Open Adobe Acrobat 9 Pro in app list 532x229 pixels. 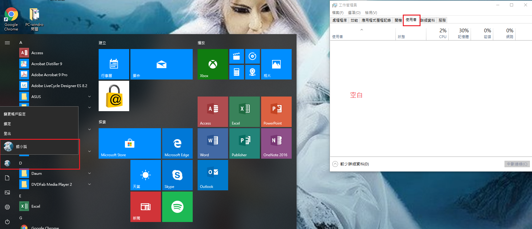point(55,75)
